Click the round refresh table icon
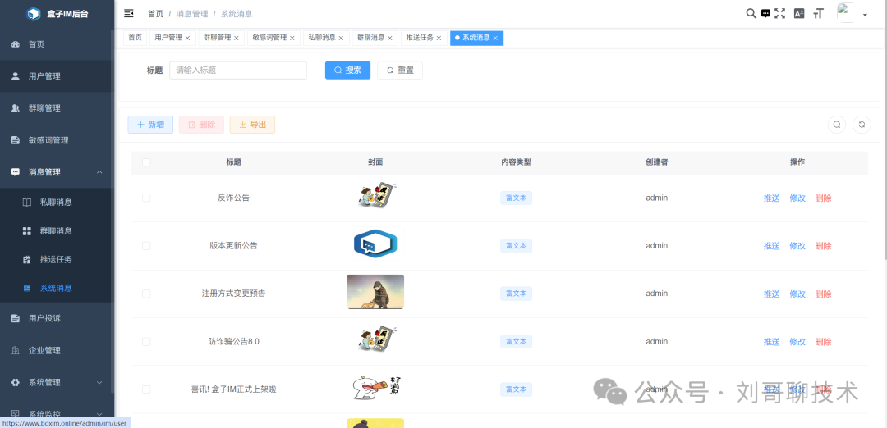 (862, 125)
